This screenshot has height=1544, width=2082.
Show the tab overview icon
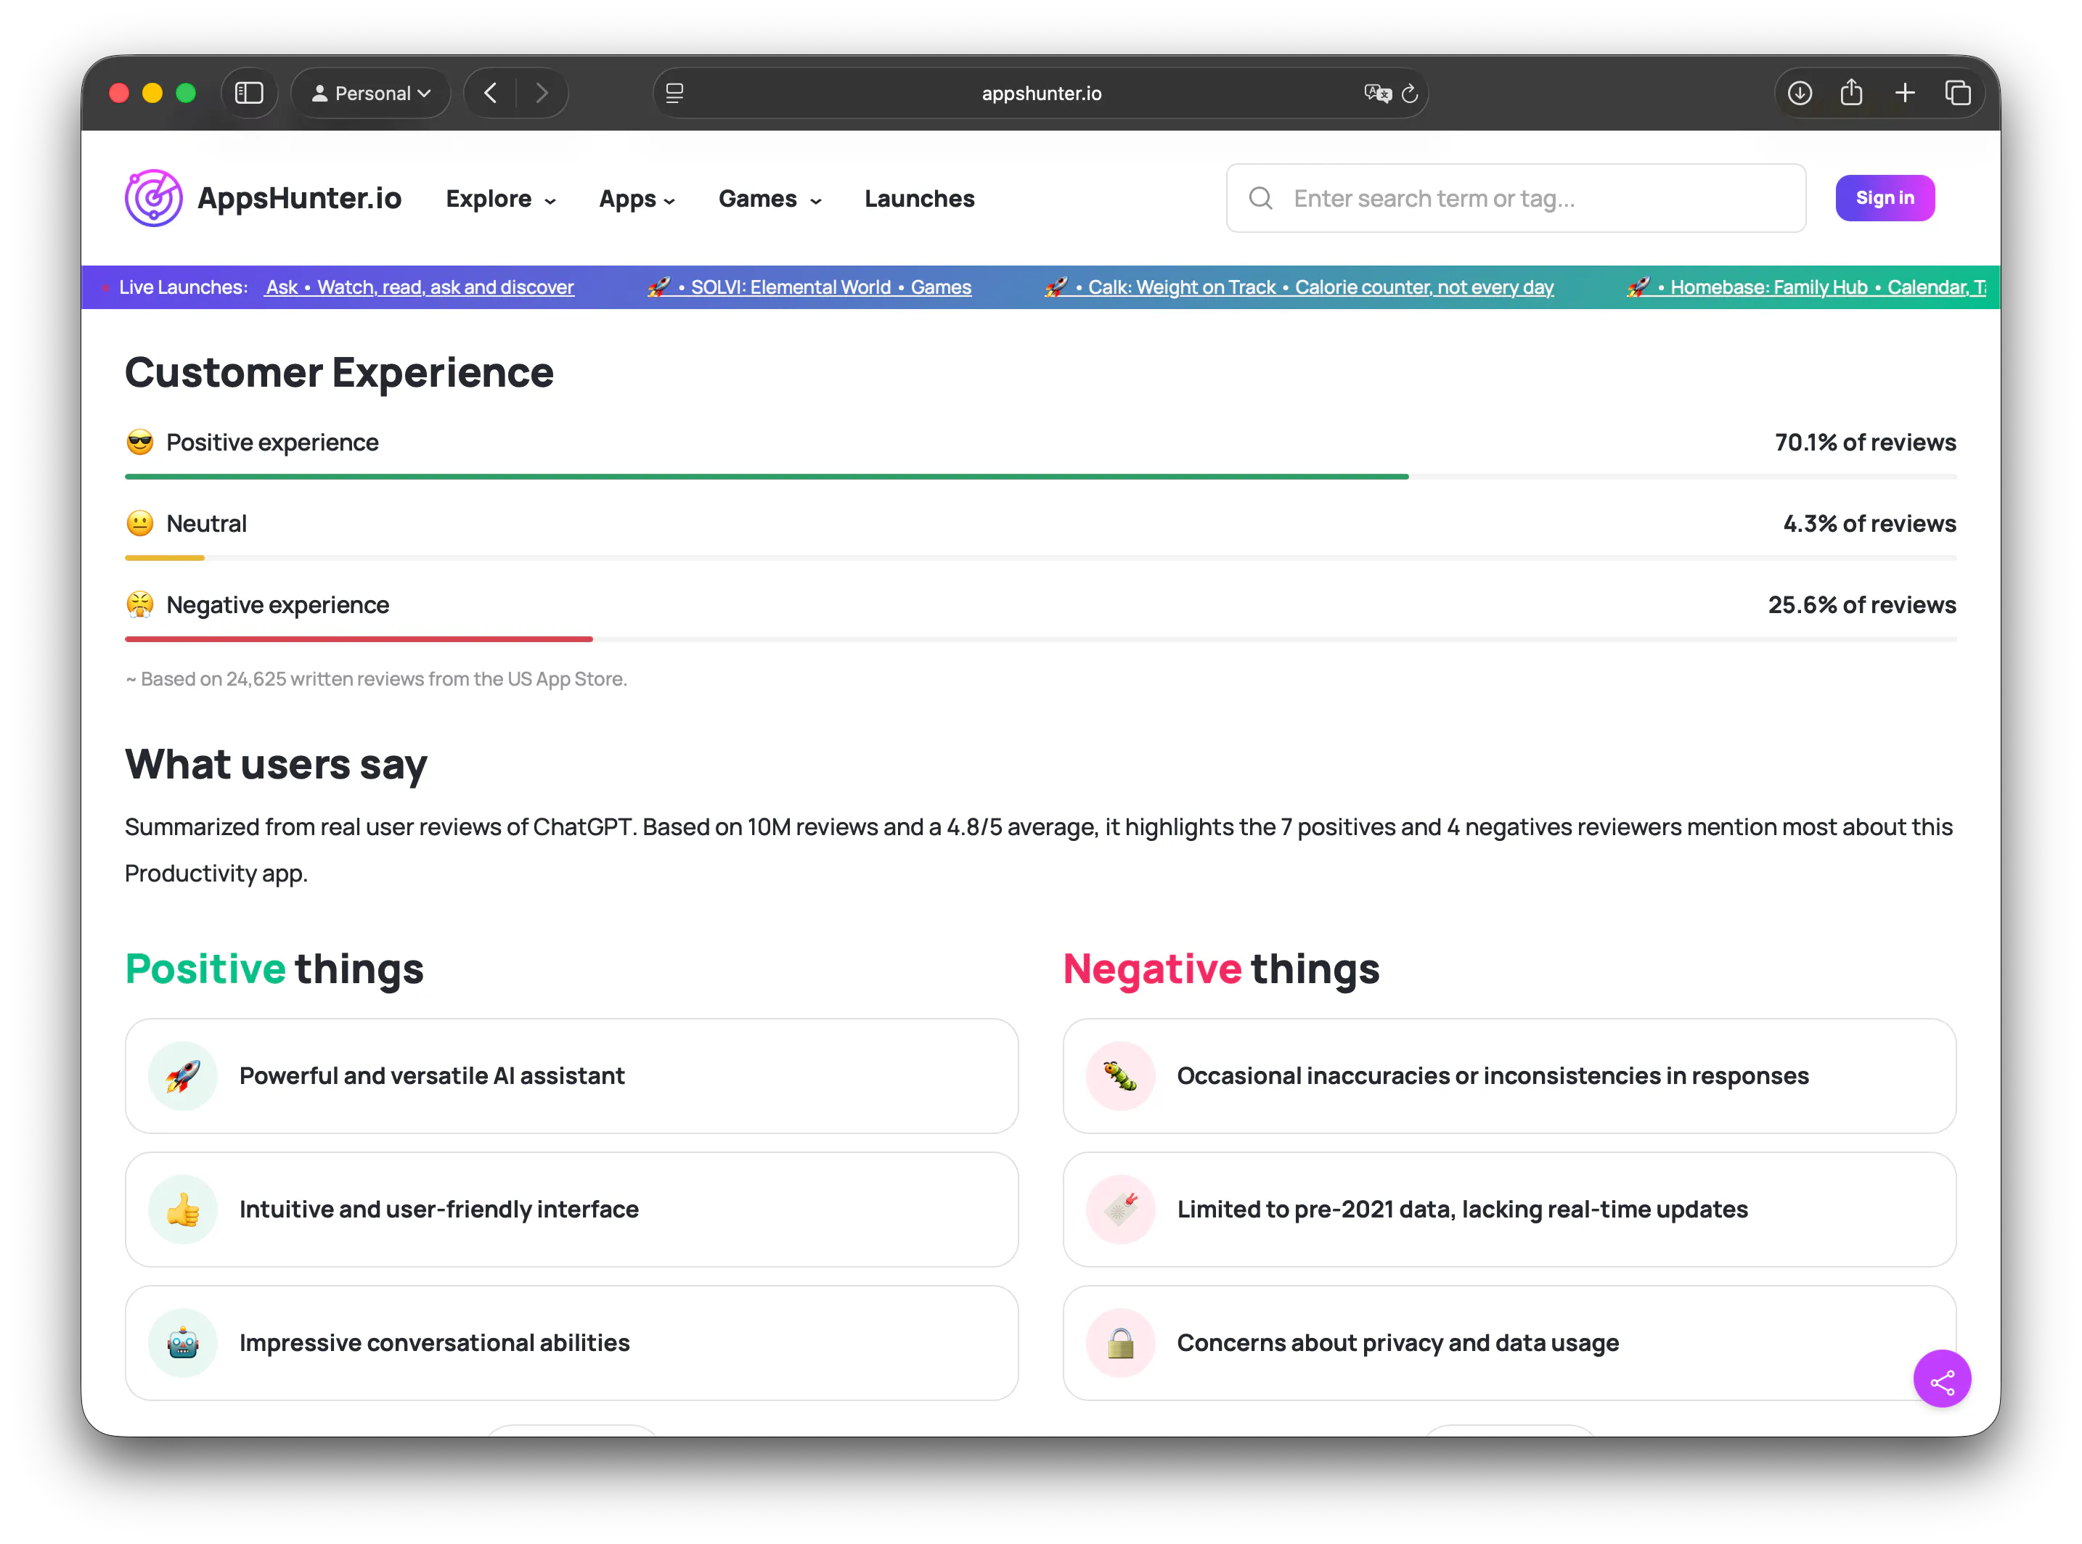(1958, 93)
